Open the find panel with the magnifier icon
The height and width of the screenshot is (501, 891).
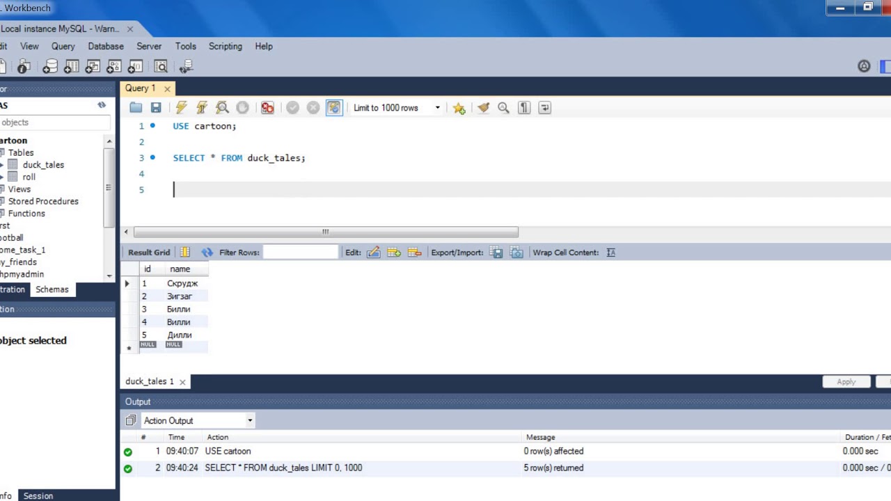click(x=503, y=108)
